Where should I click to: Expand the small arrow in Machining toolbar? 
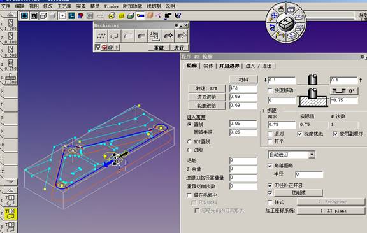point(117,48)
